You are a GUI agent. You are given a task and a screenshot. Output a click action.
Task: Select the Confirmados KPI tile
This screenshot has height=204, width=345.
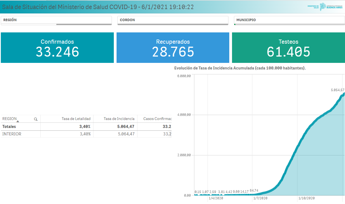57,48
